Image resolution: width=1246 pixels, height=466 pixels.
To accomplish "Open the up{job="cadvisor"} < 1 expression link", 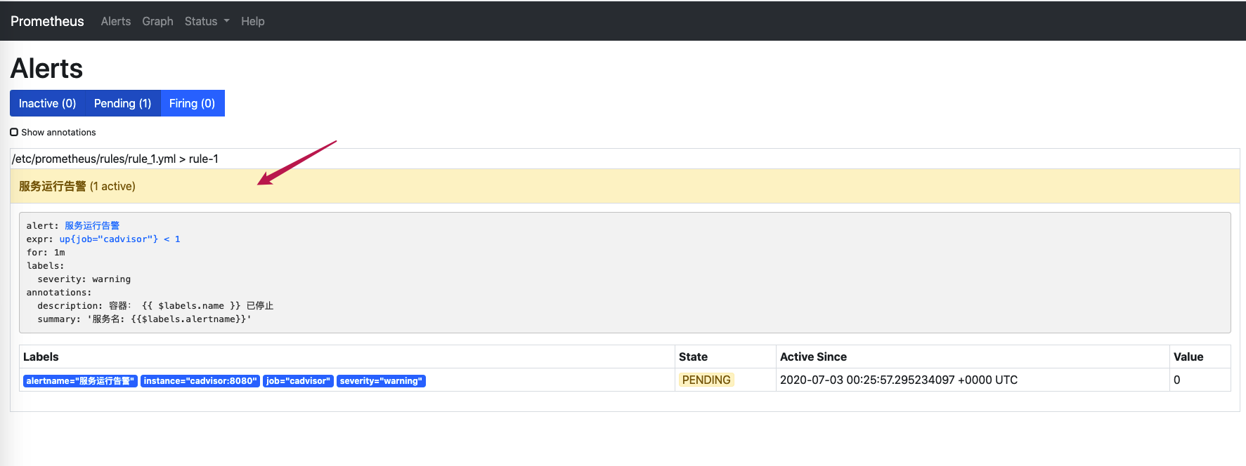I will (119, 239).
